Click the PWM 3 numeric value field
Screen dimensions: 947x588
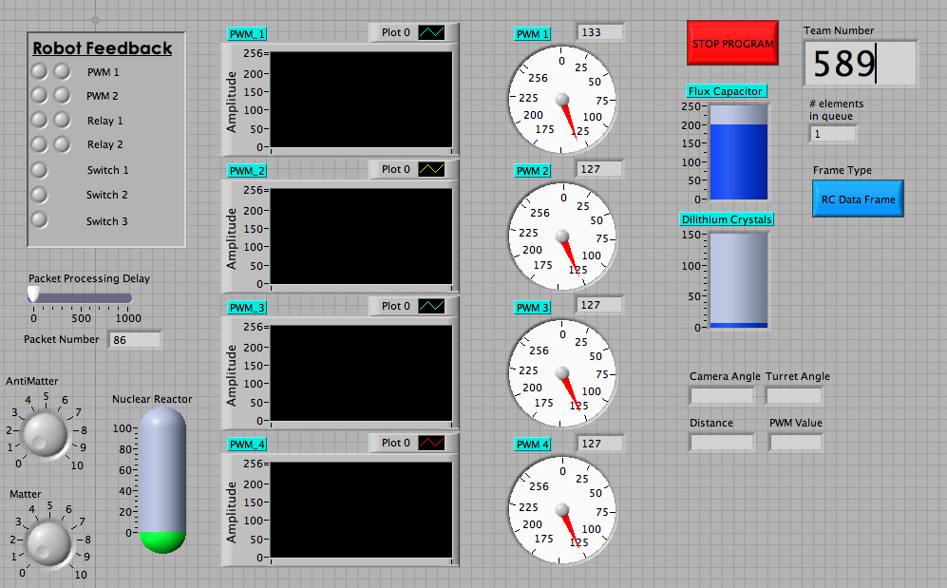[599, 305]
